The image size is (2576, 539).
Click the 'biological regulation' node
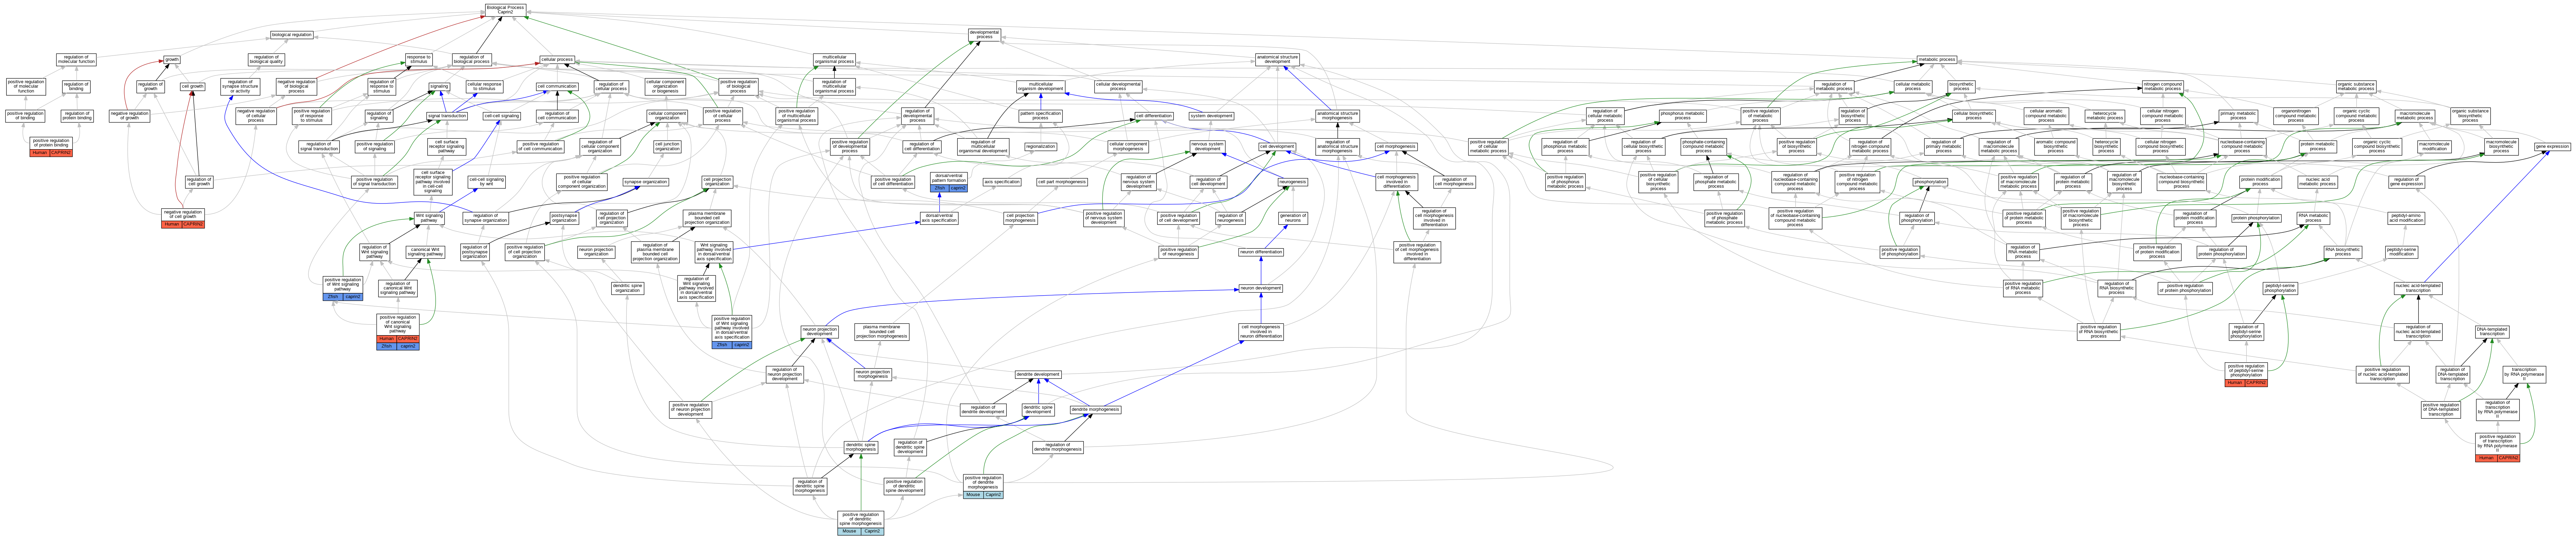[292, 35]
